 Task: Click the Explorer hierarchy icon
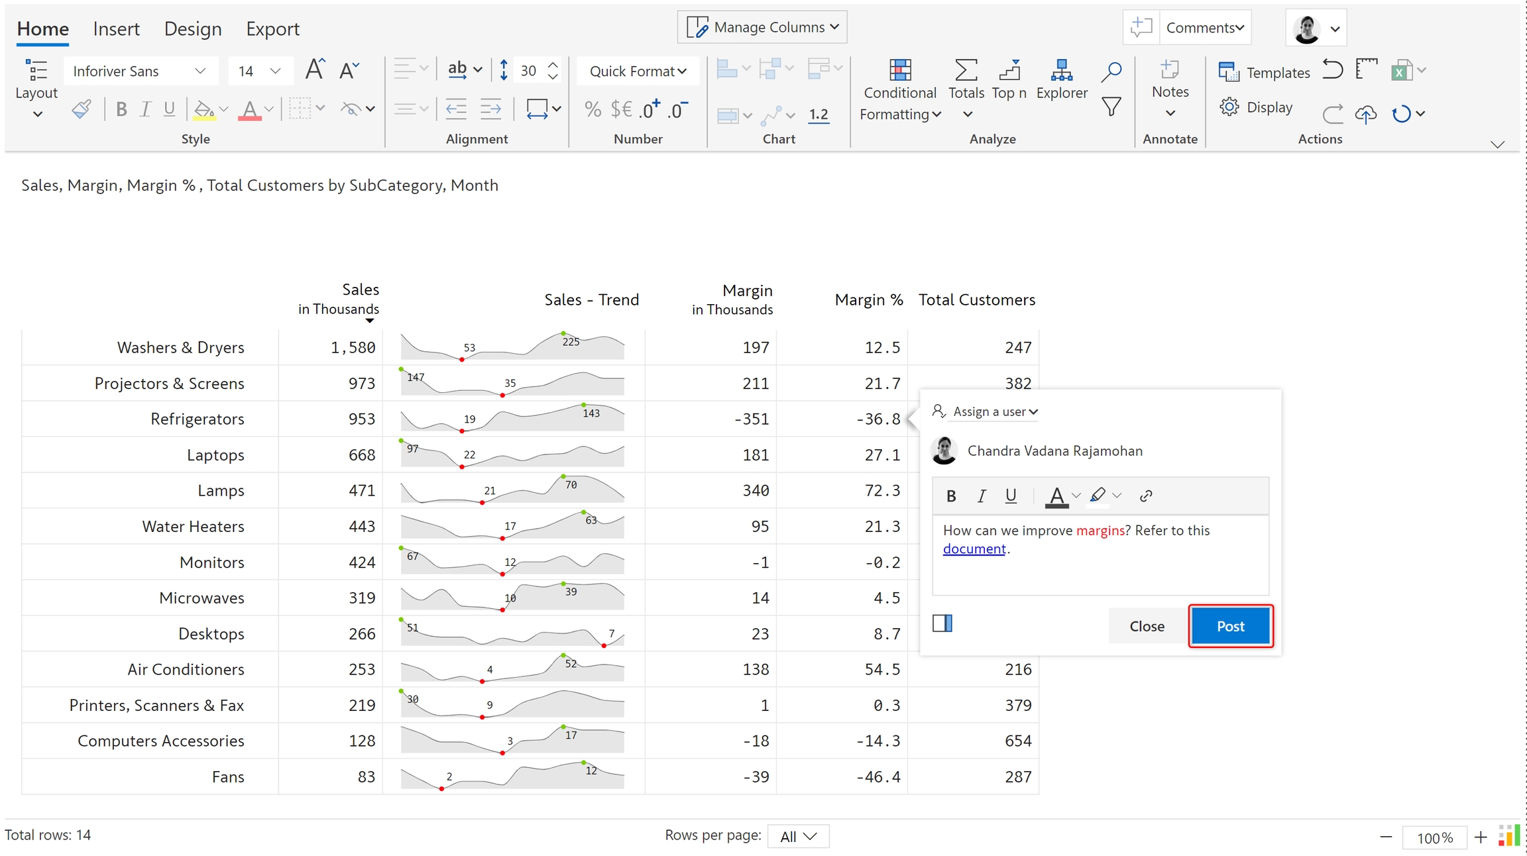1061,70
